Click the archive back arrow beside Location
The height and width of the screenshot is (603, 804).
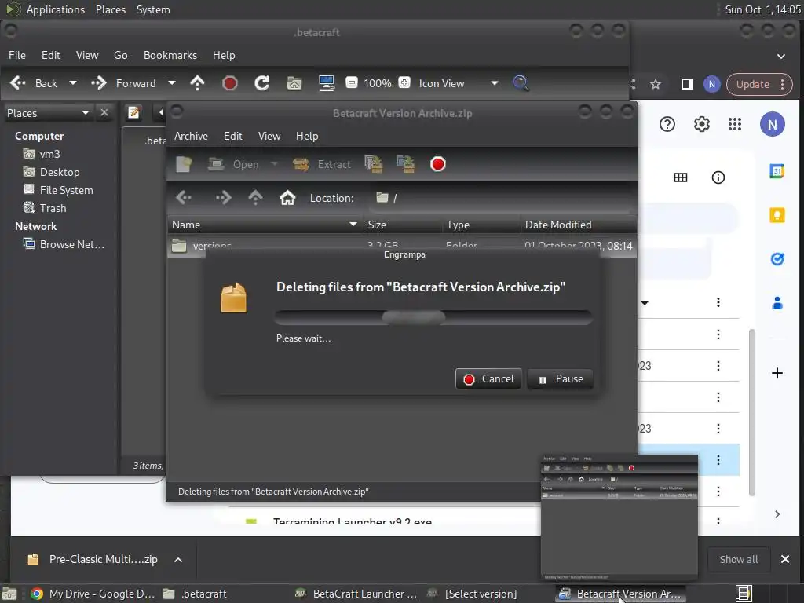184,197
